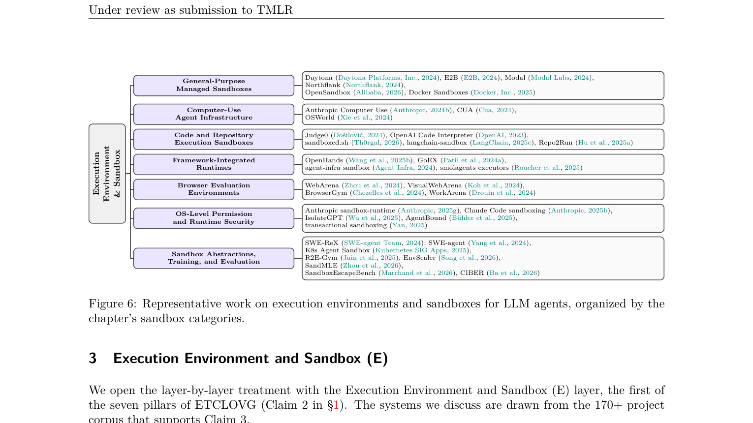Open the Kubernetes SIG Apps reference
Viewport: 753px width, 423px height.
(421, 250)
